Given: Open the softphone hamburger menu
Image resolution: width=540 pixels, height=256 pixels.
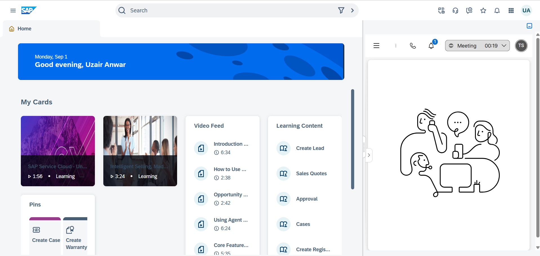Looking at the screenshot, I should point(376,46).
